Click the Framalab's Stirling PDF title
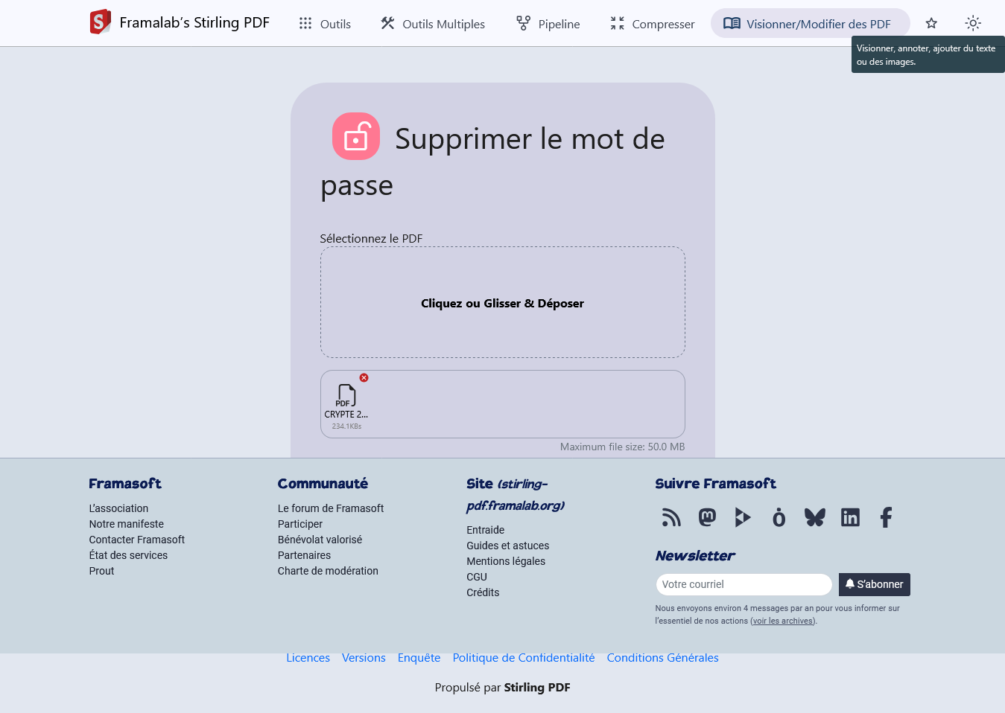1005x713 pixels. [x=194, y=23]
